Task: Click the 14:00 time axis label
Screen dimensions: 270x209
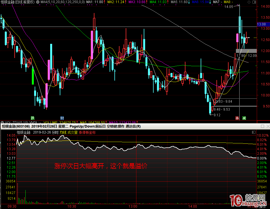Action: pos(192,206)
